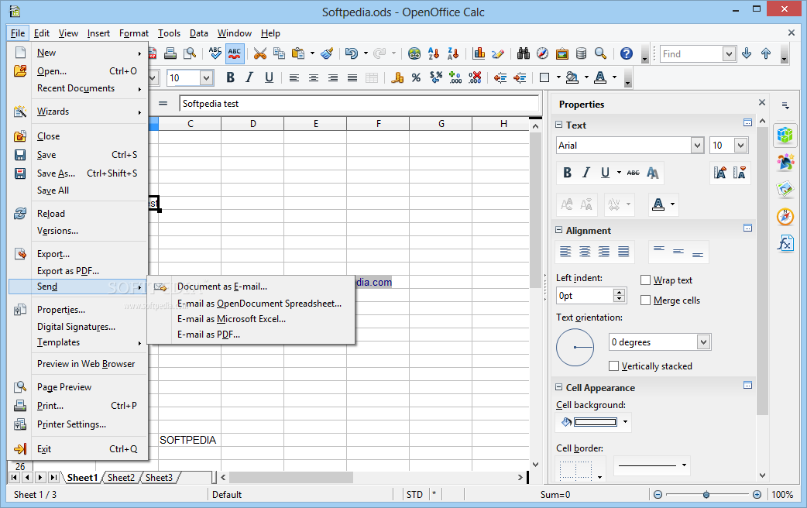Click E-mail as PDF... entry
Image resolution: width=807 pixels, height=508 pixels.
pyautogui.click(x=251, y=335)
